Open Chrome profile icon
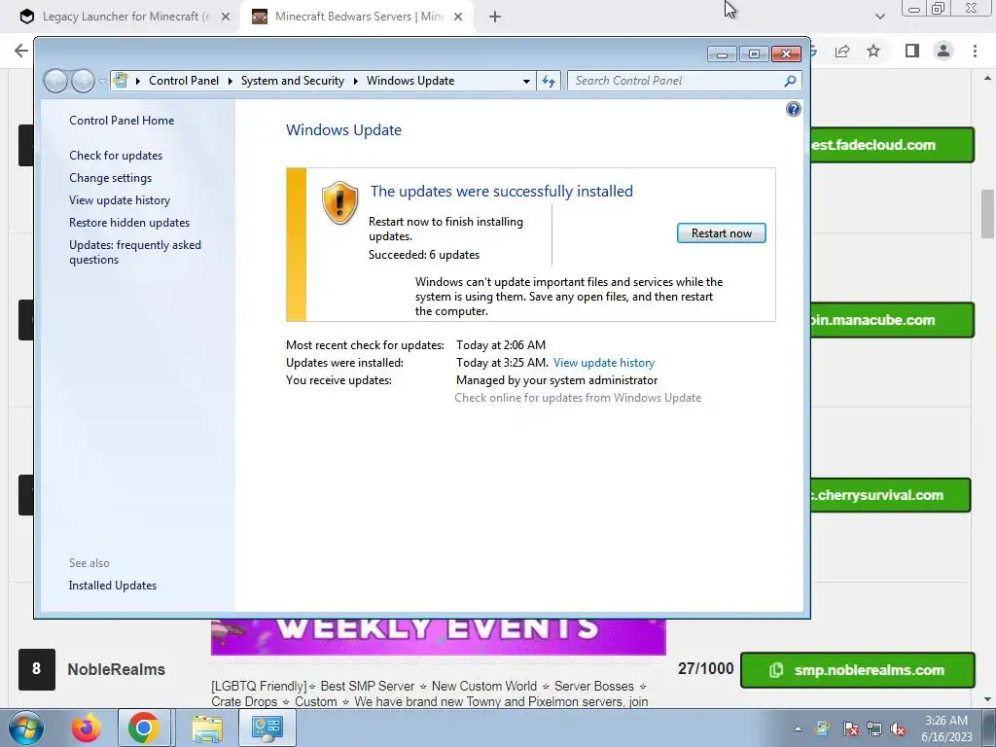Screen dimensions: 996x747 pyautogui.click(x=943, y=51)
